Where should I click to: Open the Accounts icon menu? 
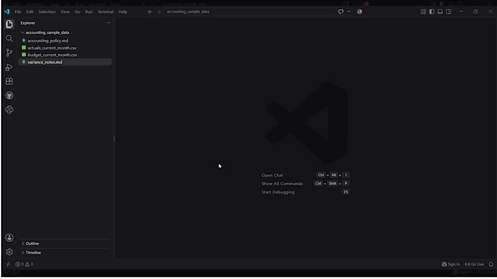click(9, 238)
